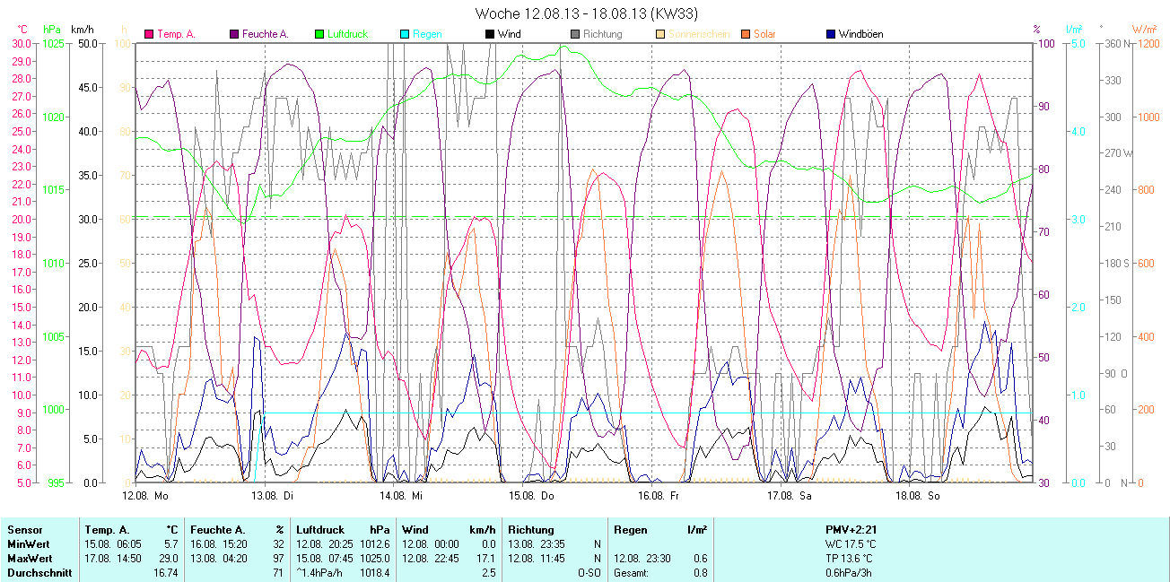
Task: Click the minimum pressure value 1012.6
Action: (375, 544)
